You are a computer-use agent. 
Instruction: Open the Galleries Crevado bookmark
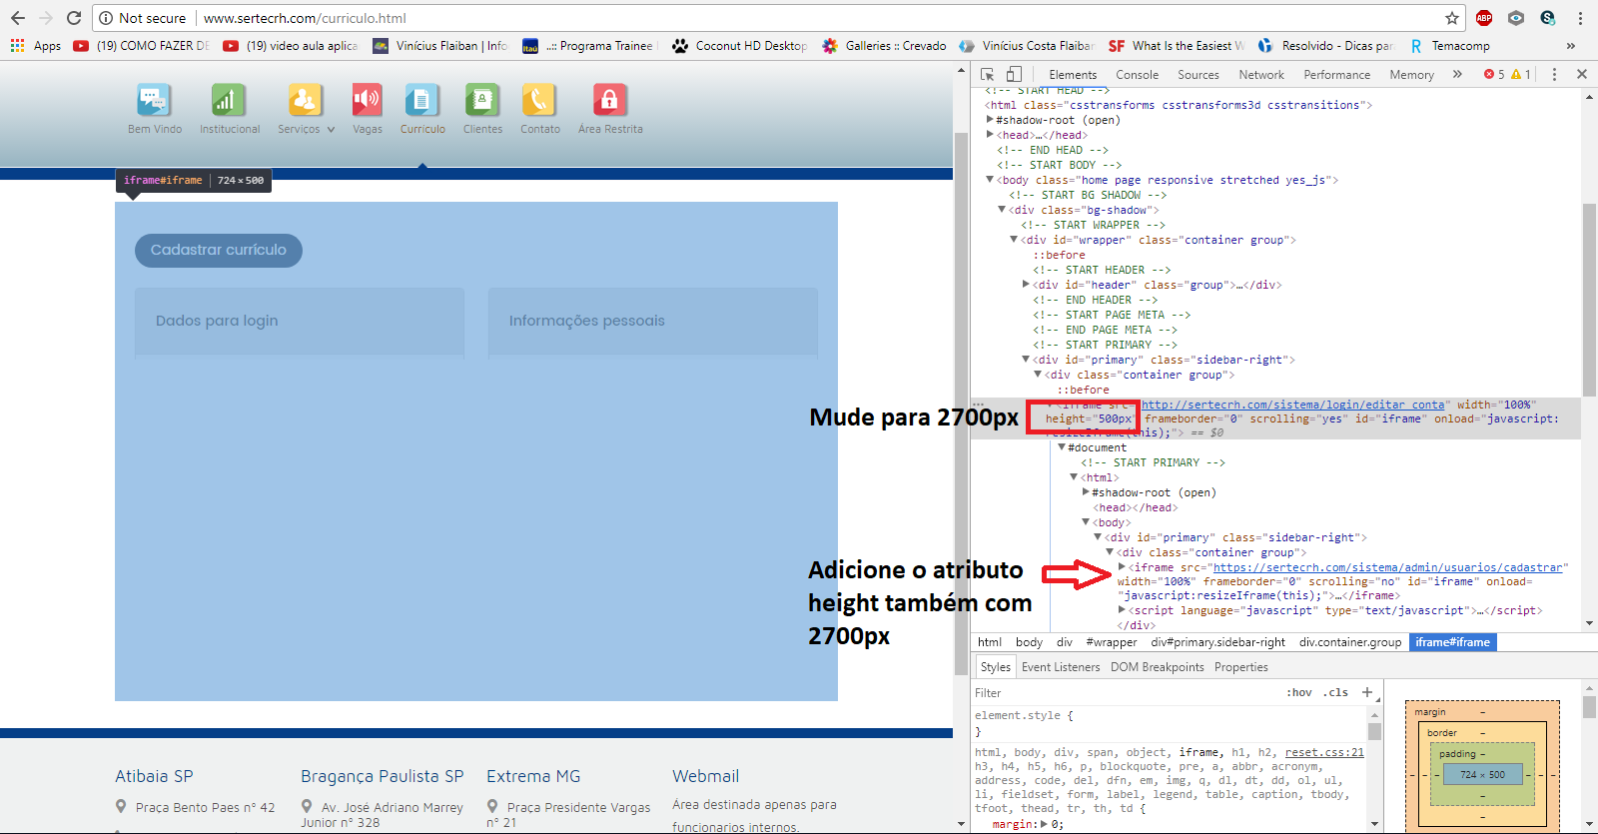point(884,46)
